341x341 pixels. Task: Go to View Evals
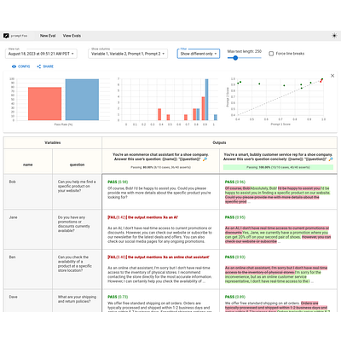[x=72, y=36]
